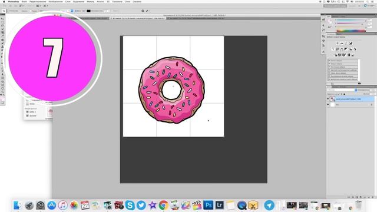Screen dimensions: 377x212
Task: Add a Hue/Saturation adjustment
Action: point(338,49)
